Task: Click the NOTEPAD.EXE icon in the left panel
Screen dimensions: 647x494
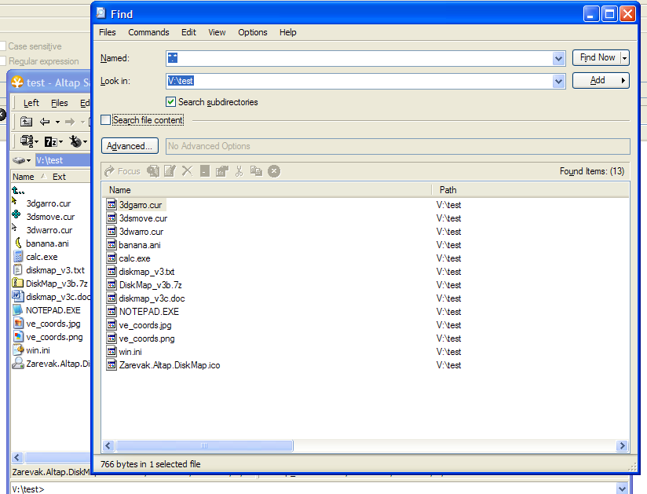Action: [18, 310]
